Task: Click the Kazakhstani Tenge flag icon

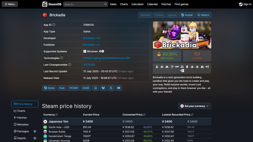Action: tap(45, 136)
